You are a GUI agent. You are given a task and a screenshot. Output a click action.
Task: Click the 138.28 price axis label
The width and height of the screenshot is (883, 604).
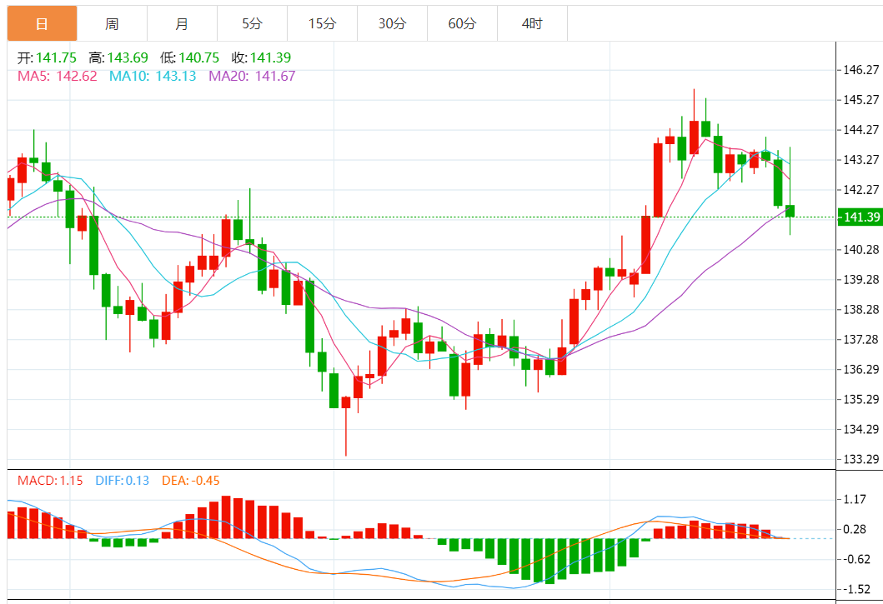coord(860,309)
